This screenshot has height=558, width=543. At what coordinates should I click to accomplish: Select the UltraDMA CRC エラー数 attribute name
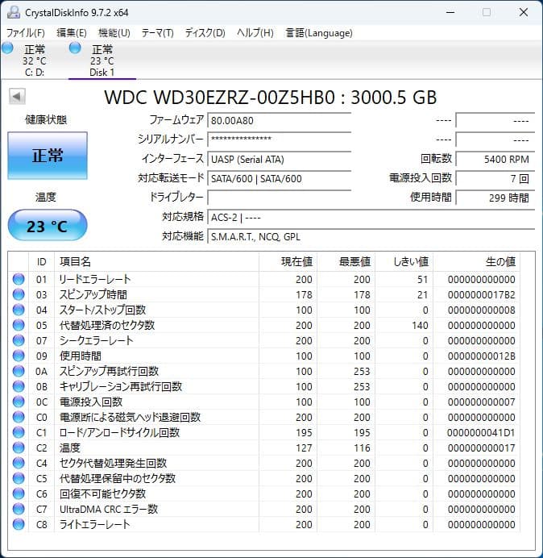109,509
